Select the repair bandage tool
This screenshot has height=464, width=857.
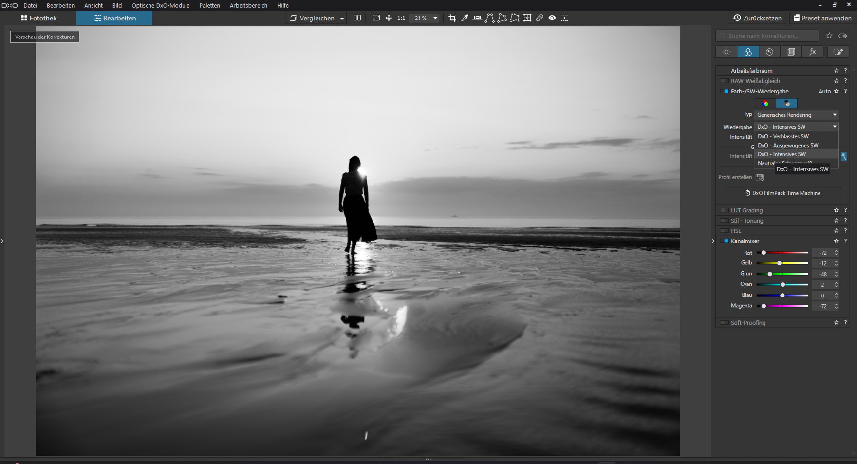click(540, 18)
